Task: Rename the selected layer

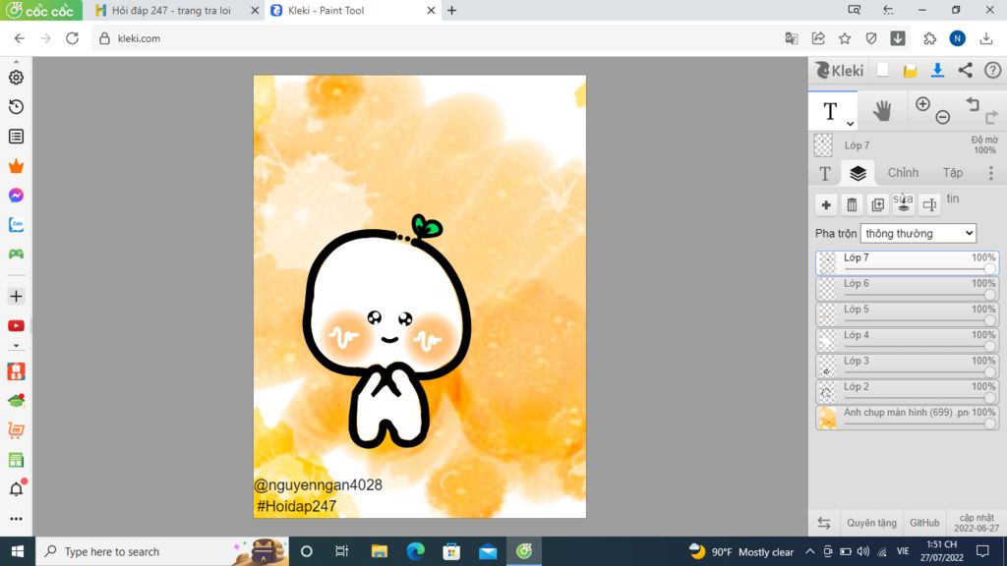Action: pos(929,204)
